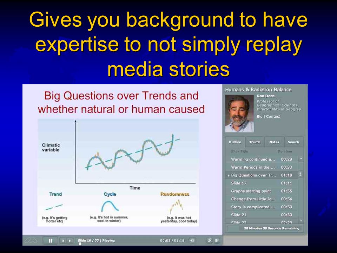Click the outline scroll down arrow

coord(301,221)
